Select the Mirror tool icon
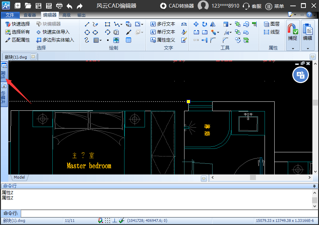 click(x=213, y=24)
